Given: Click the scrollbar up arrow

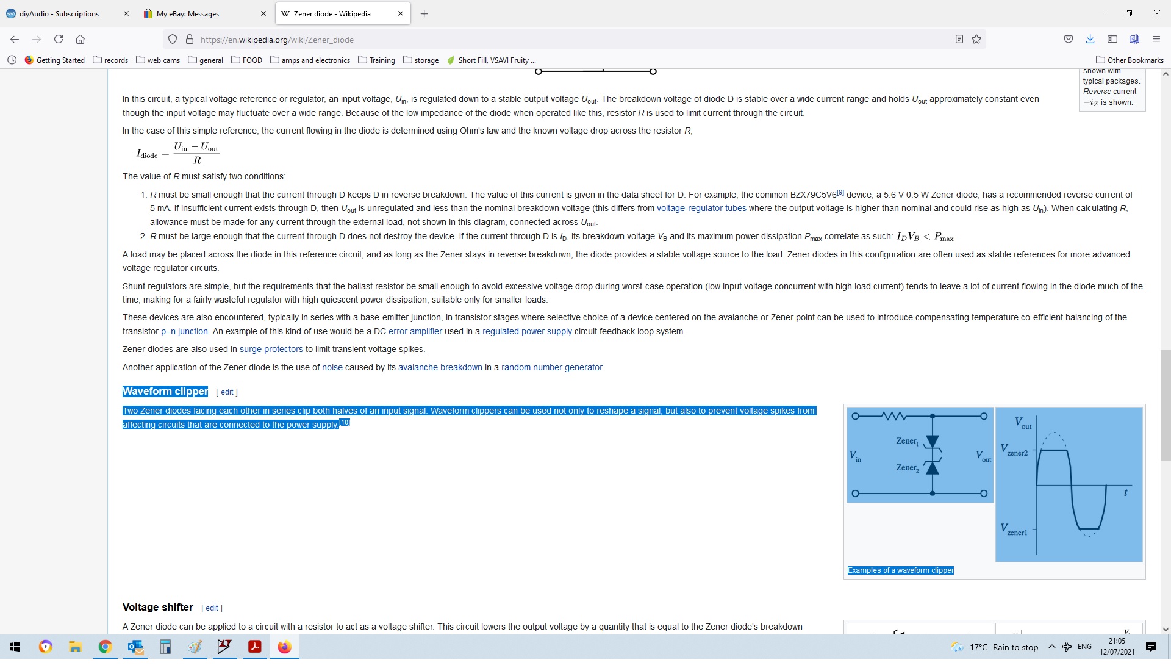Looking at the screenshot, I should click(x=1166, y=74).
